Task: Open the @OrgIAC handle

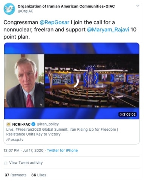Action: pyautogui.click(x=26, y=11)
